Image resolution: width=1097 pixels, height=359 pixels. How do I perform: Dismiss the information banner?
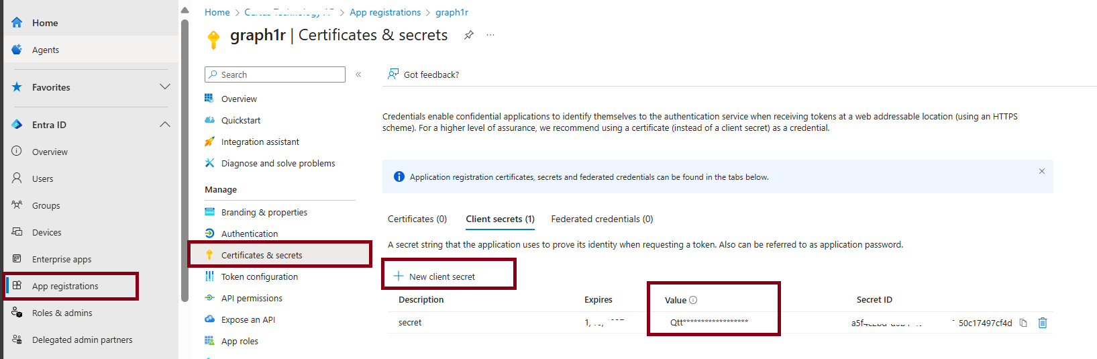point(1042,171)
